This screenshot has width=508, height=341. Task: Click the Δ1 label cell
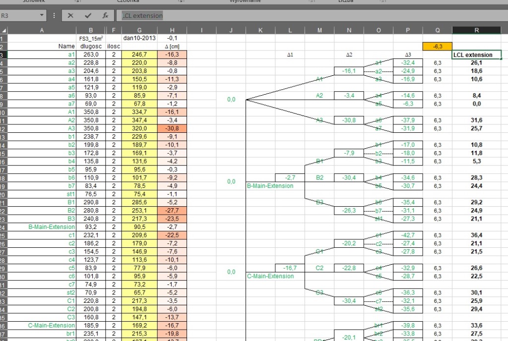[290, 55]
